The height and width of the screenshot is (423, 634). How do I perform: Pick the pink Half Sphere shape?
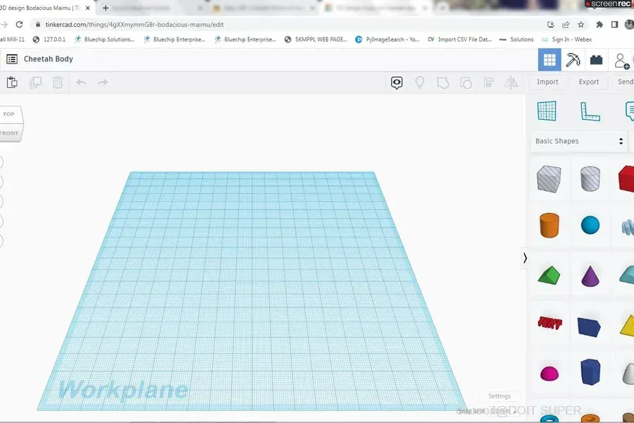point(549,373)
